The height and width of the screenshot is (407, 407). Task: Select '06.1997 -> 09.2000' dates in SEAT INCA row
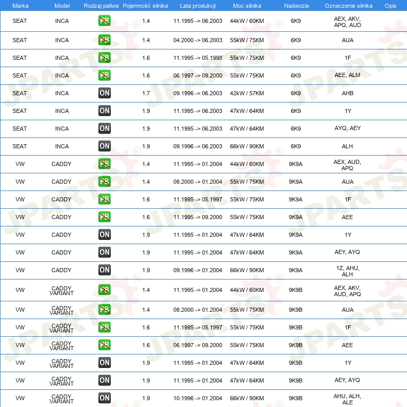pos(198,75)
